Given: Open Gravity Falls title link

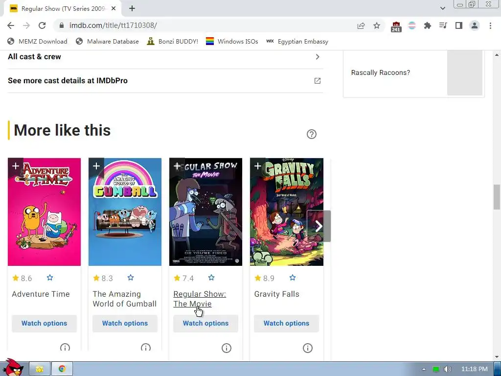Looking at the screenshot, I should tap(277, 294).
